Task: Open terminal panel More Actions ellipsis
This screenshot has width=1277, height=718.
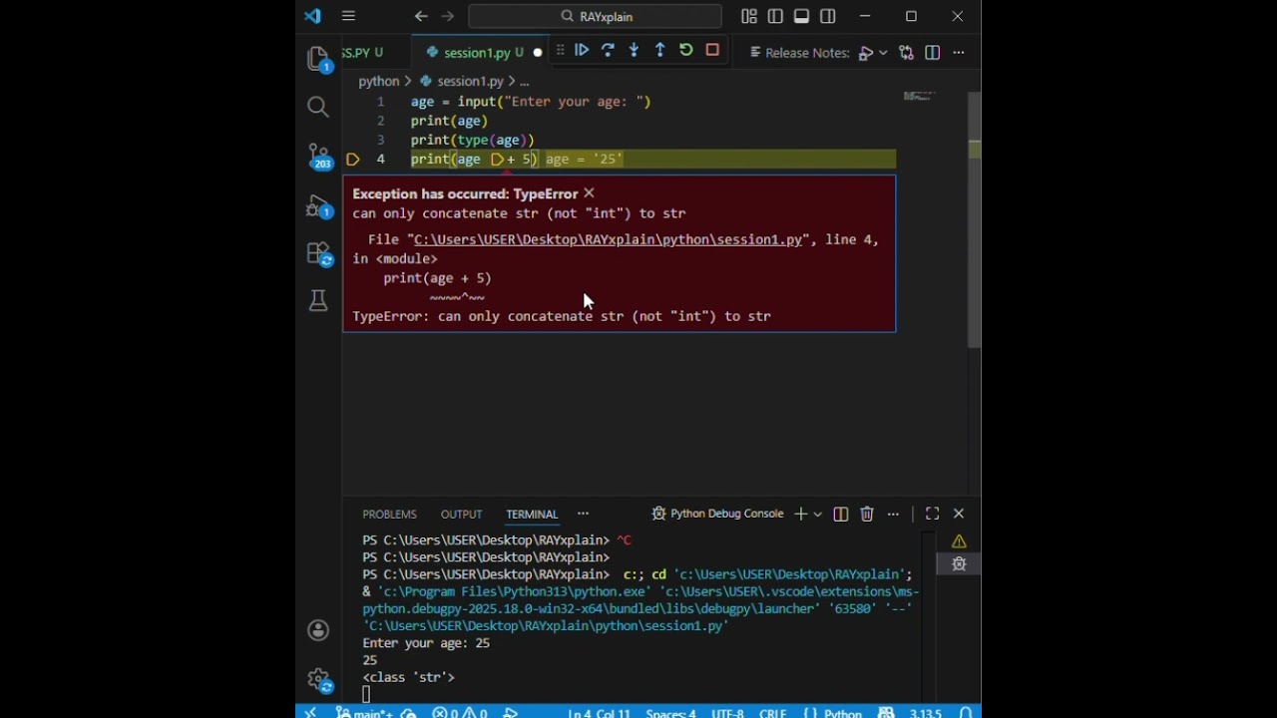Action: coord(893,514)
